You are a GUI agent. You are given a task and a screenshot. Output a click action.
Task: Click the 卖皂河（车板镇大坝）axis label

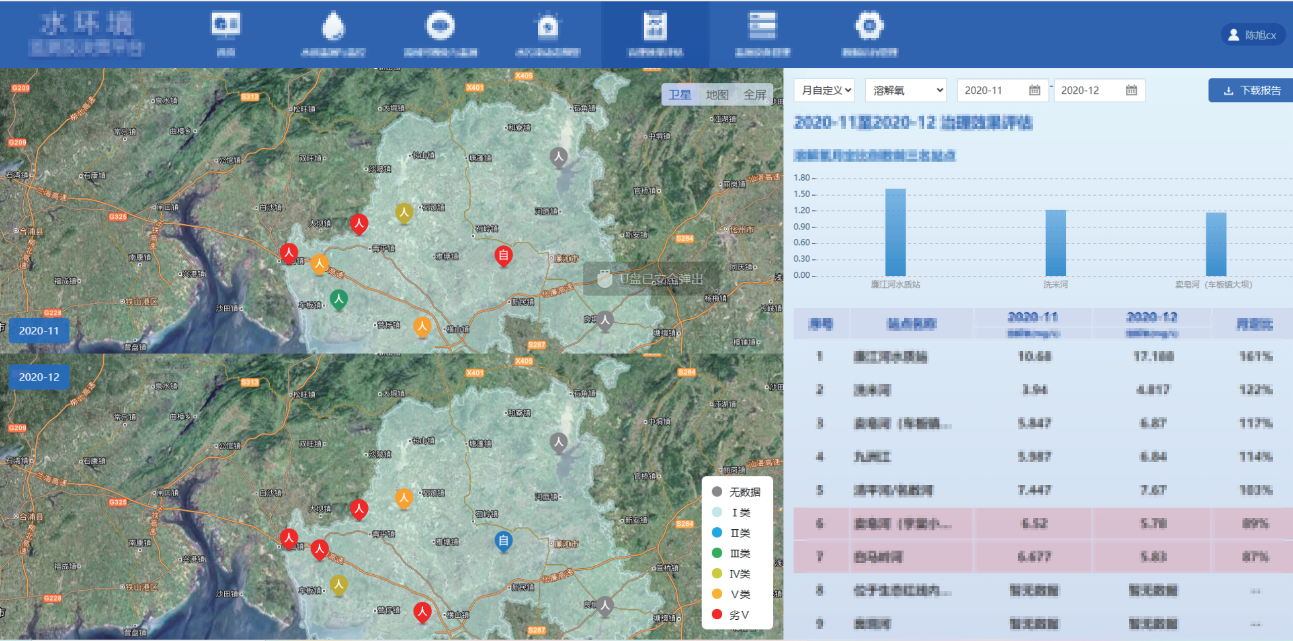coord(1214,284)
